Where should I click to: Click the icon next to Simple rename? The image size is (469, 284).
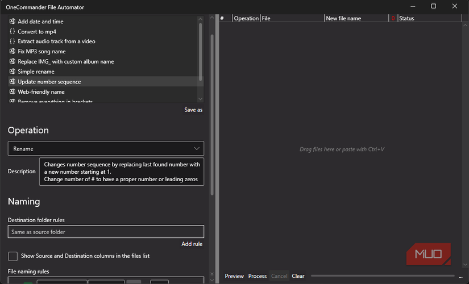[13, 72]
